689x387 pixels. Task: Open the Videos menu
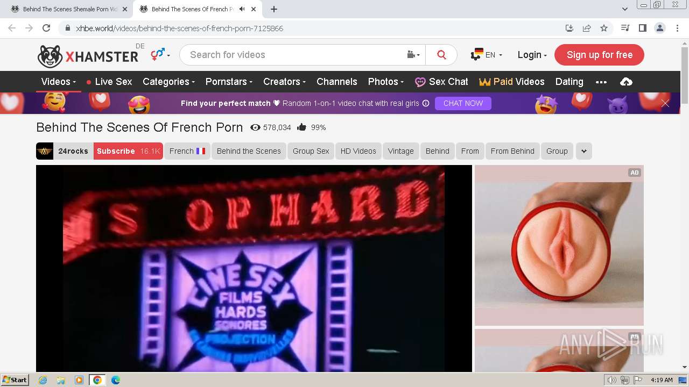click(59, 82)
